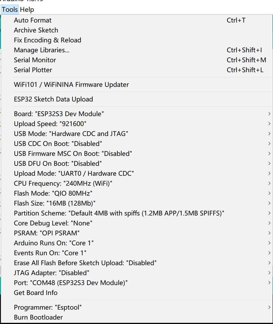Expand USB Mode Hardware CDC and JTAG
This screenshot has height=324, width=273.
(x=137, y=134)
